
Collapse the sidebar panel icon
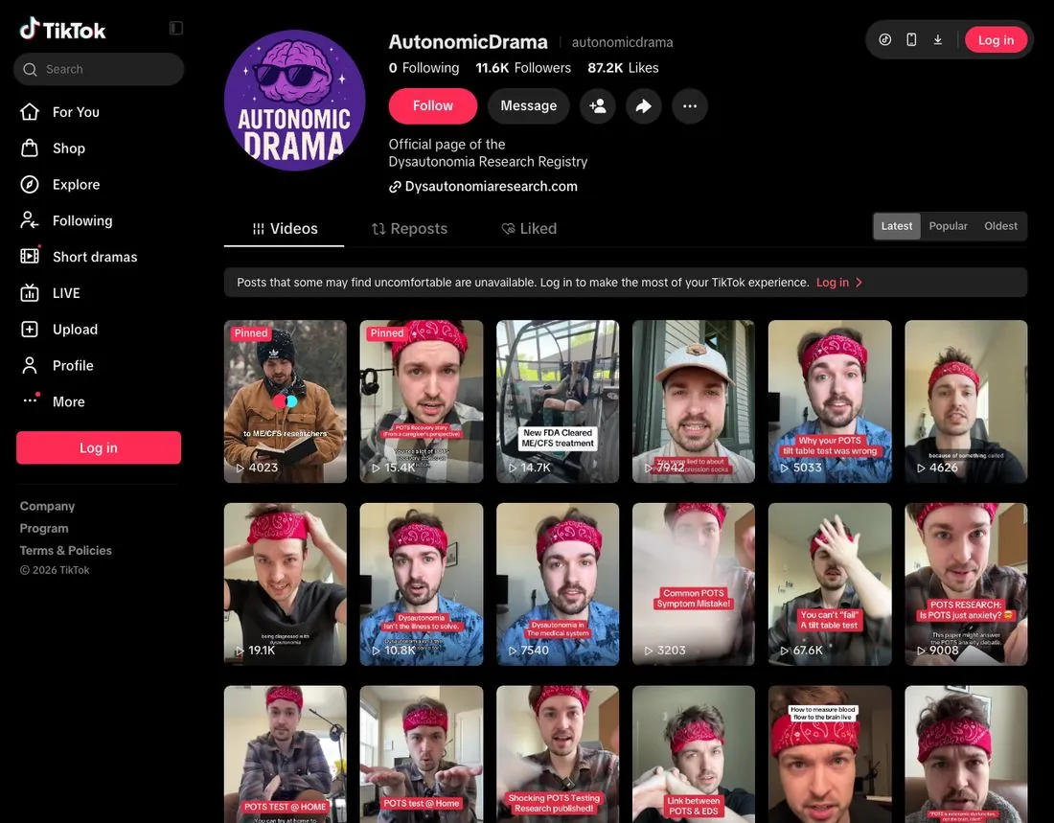(176, 28)
